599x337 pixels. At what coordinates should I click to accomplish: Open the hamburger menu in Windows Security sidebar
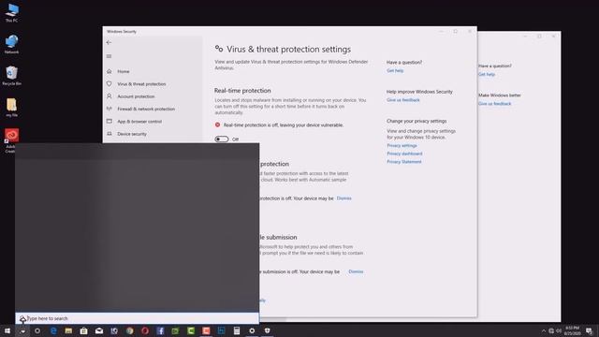pos(109,56)
